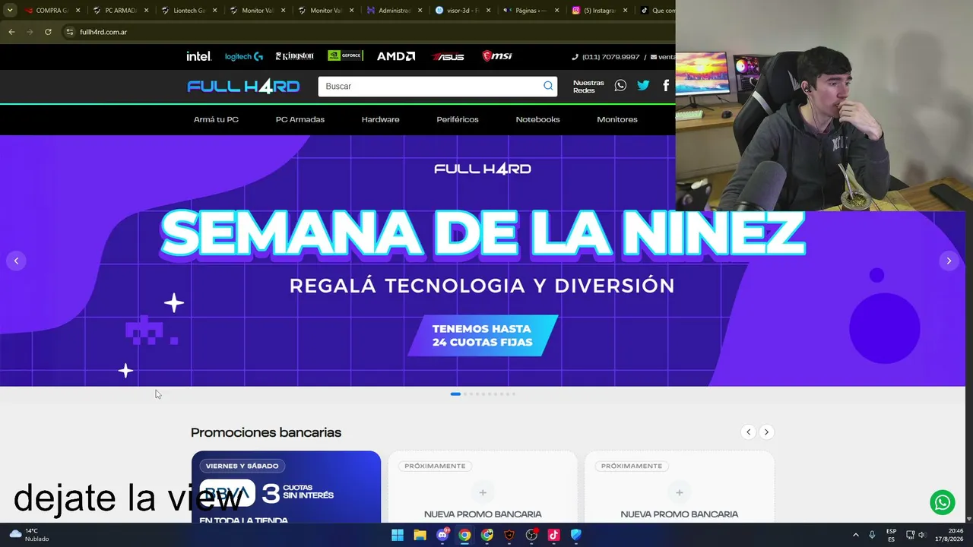Click the Nuestras Redes label
The height and width of the screenshot is (547, 973).
pos(588,87)
